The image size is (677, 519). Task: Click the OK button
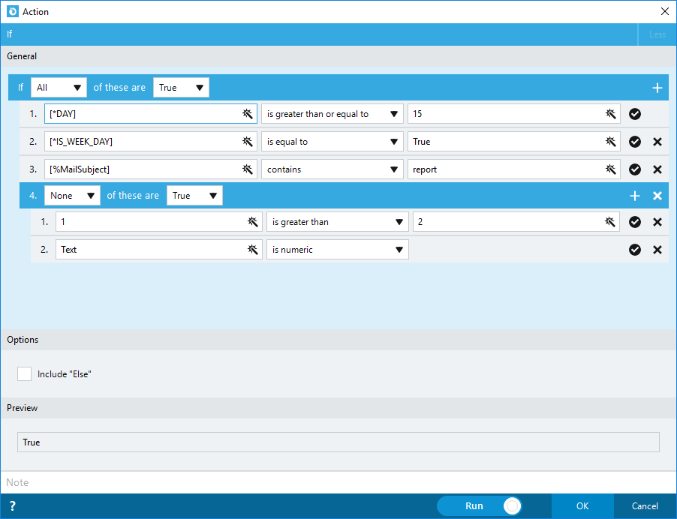click(x=582, y=505)
